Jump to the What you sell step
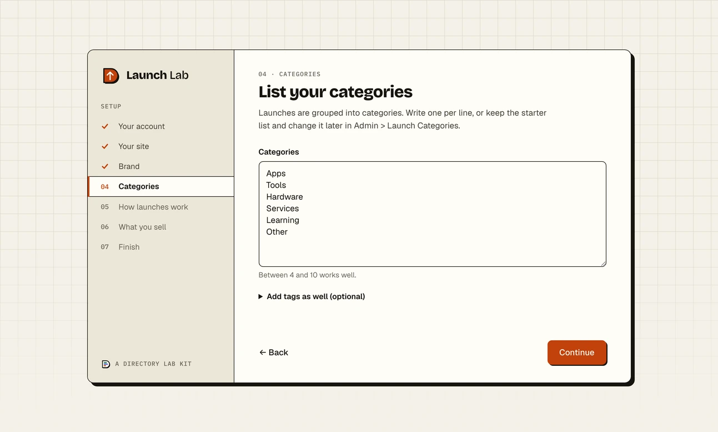 point(161,227)
